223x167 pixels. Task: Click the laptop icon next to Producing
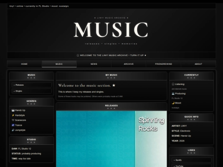coord(173,94)
